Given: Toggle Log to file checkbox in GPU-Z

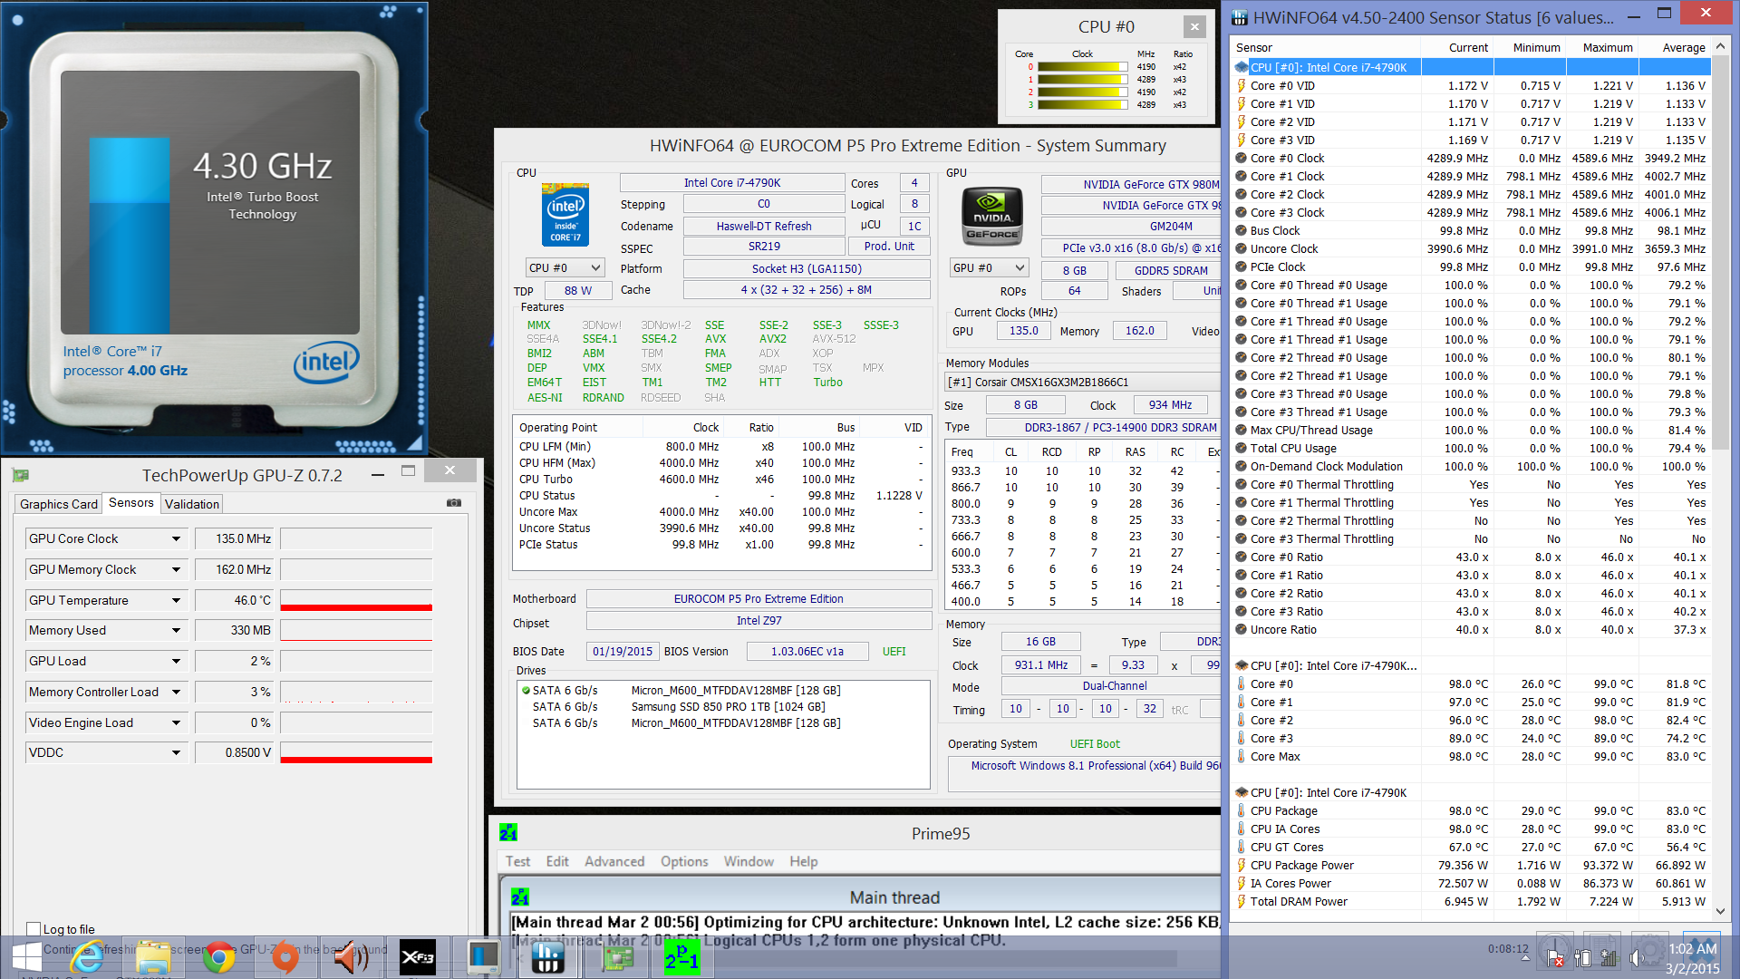Looking at the screenshot, I should (34, 928).
